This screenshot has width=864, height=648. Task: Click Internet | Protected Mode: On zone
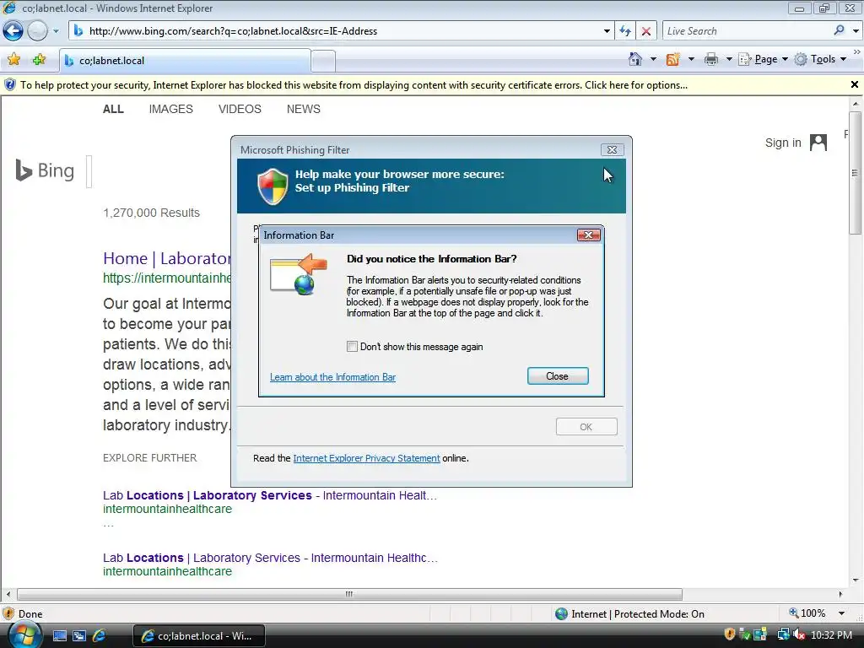(629, 614)
